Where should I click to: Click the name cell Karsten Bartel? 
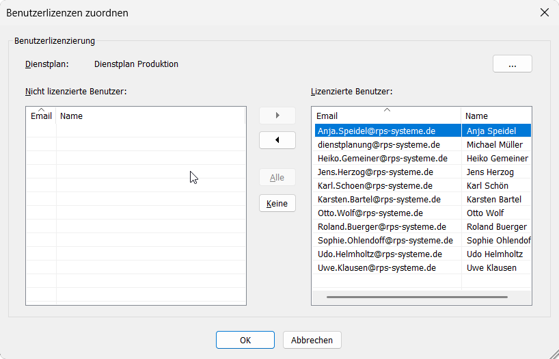pos(496,200)
